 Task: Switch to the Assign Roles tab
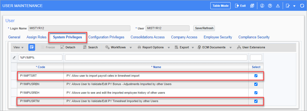tap(36, 37)
